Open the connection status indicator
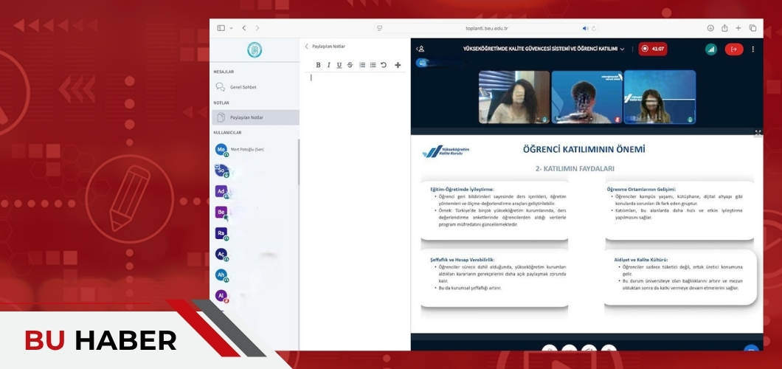The height and width of the screenshot is (369, 782). click(x=710, y=49)
